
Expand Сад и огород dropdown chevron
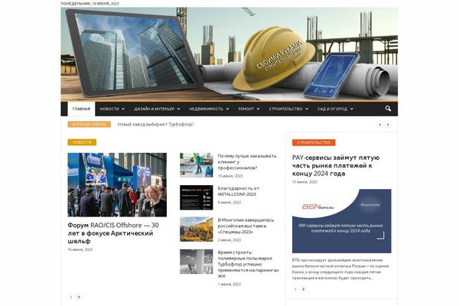(x=352, y=109)
